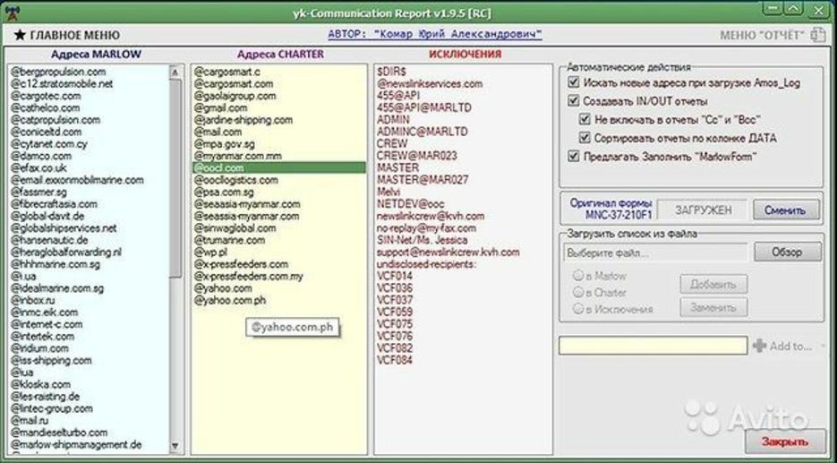Screen dimensions: 837x463
Task: Click the MARLOW list scrollbar thumb
Action: coord(175,179)
